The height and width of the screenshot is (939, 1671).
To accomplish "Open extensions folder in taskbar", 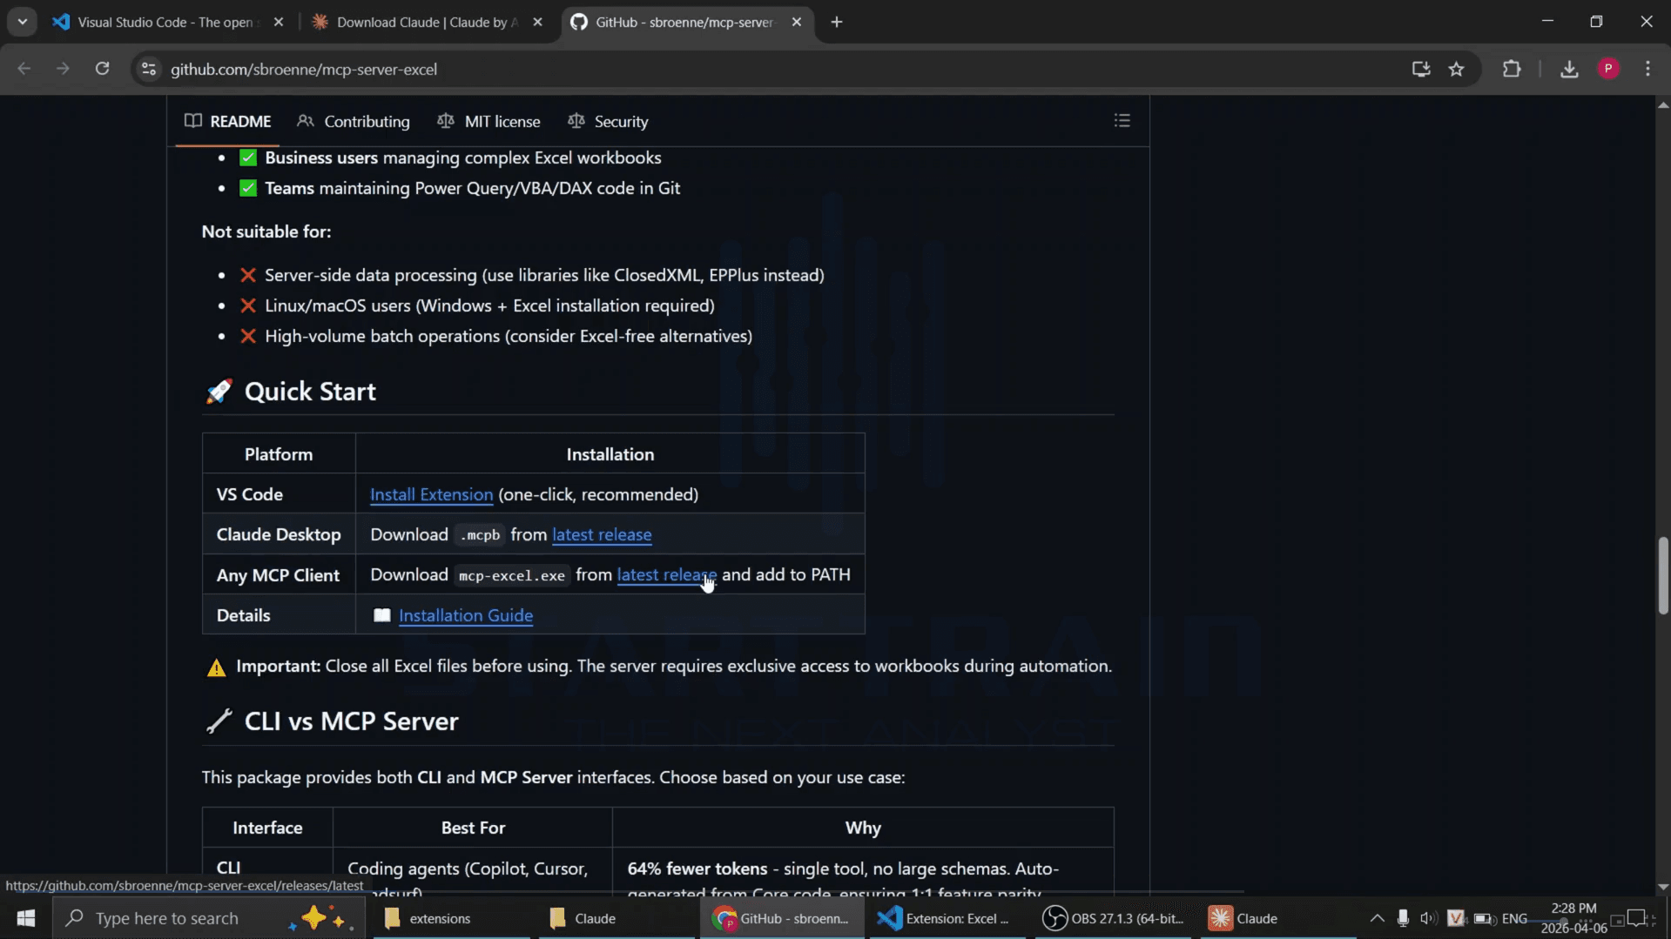I will click(451, 918).
